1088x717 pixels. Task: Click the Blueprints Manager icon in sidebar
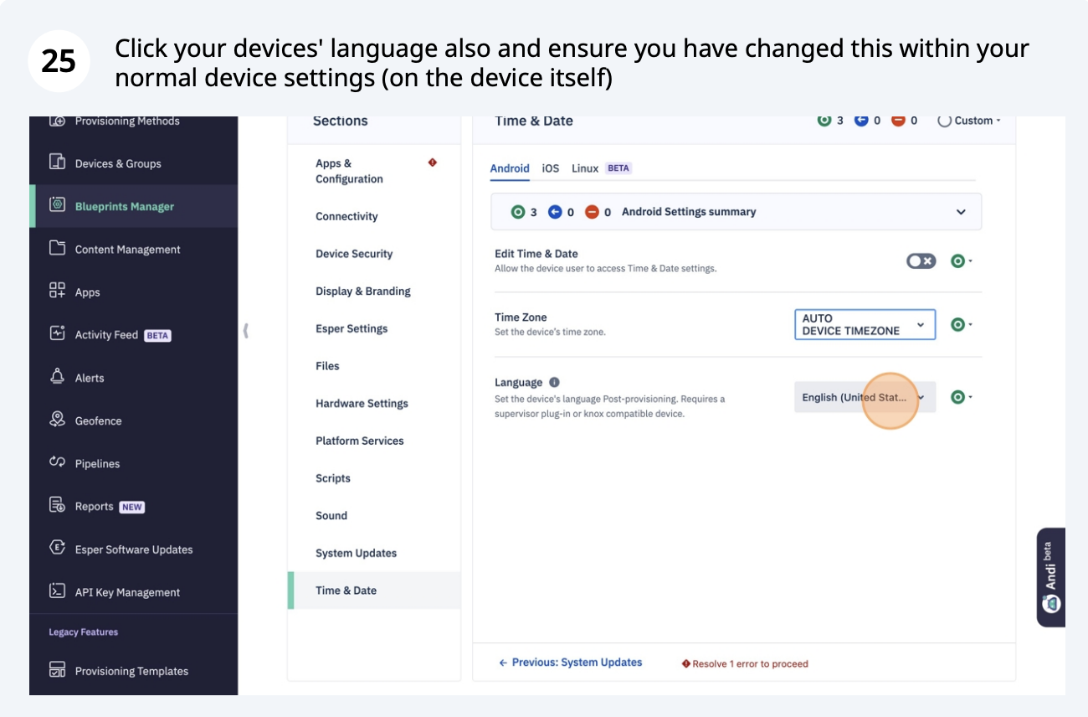[57, 205]
